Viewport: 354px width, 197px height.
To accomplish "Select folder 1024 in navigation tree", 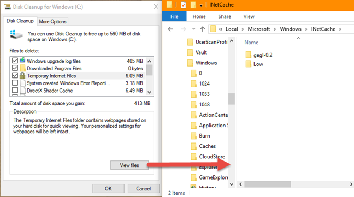I will click(x=200, y=83).
